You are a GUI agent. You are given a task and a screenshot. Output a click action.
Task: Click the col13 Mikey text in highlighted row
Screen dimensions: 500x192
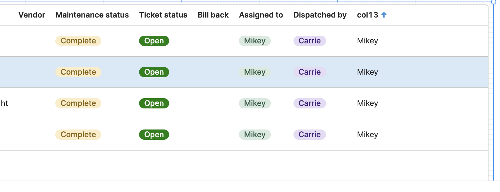368,72
